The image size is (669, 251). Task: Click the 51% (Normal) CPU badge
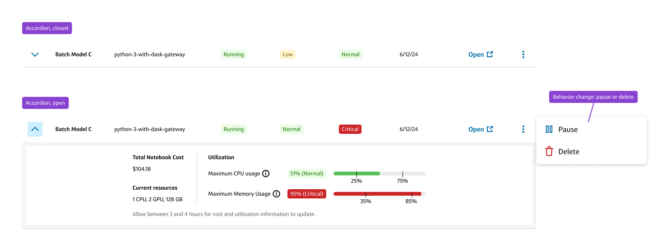[x=307, y=174]
